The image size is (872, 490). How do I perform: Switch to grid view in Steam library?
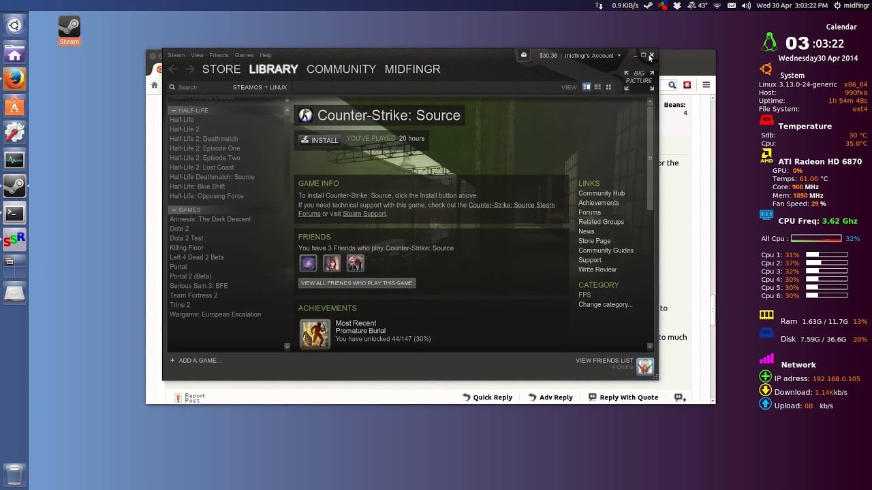click(x=608, y=87)
